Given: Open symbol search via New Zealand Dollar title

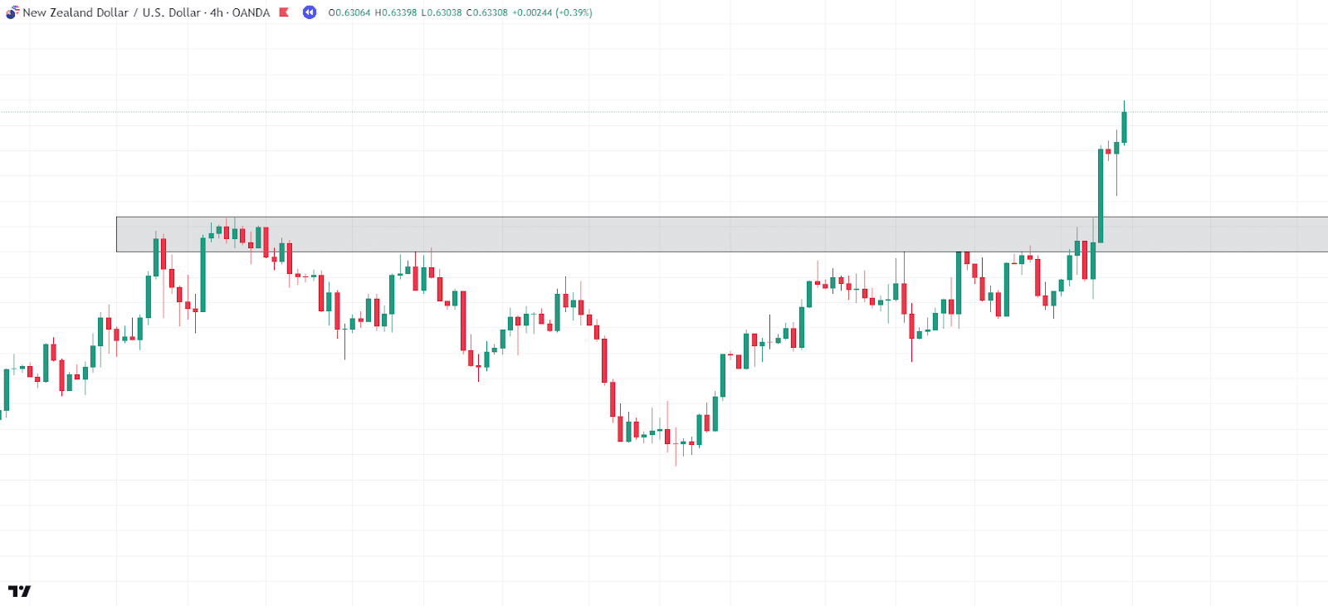Looking at the screenshot, I should coord(76,12).
